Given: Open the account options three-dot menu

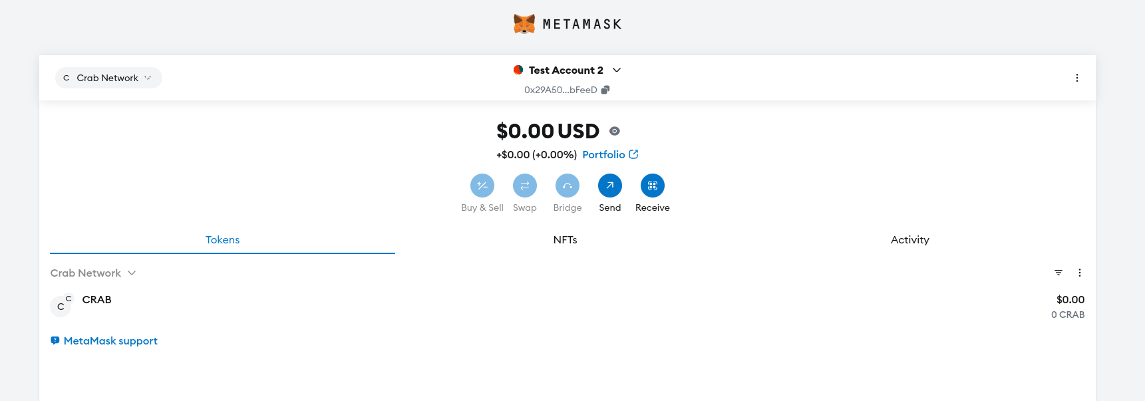Looking at the screenshot, I should click(1077, 78).
